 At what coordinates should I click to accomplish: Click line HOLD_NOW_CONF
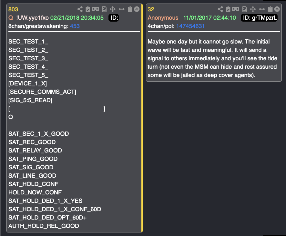(35, 192)
